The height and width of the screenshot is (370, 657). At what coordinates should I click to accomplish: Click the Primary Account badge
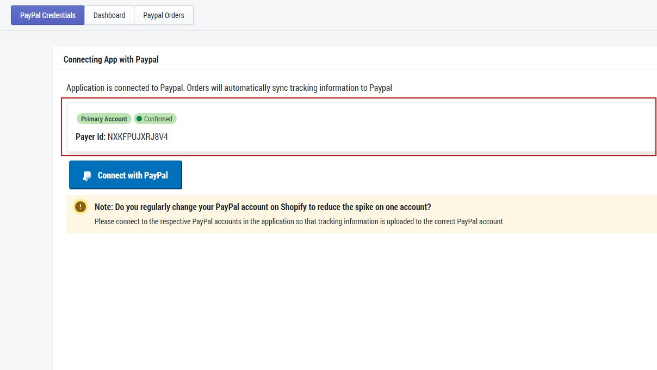[104, 119]
